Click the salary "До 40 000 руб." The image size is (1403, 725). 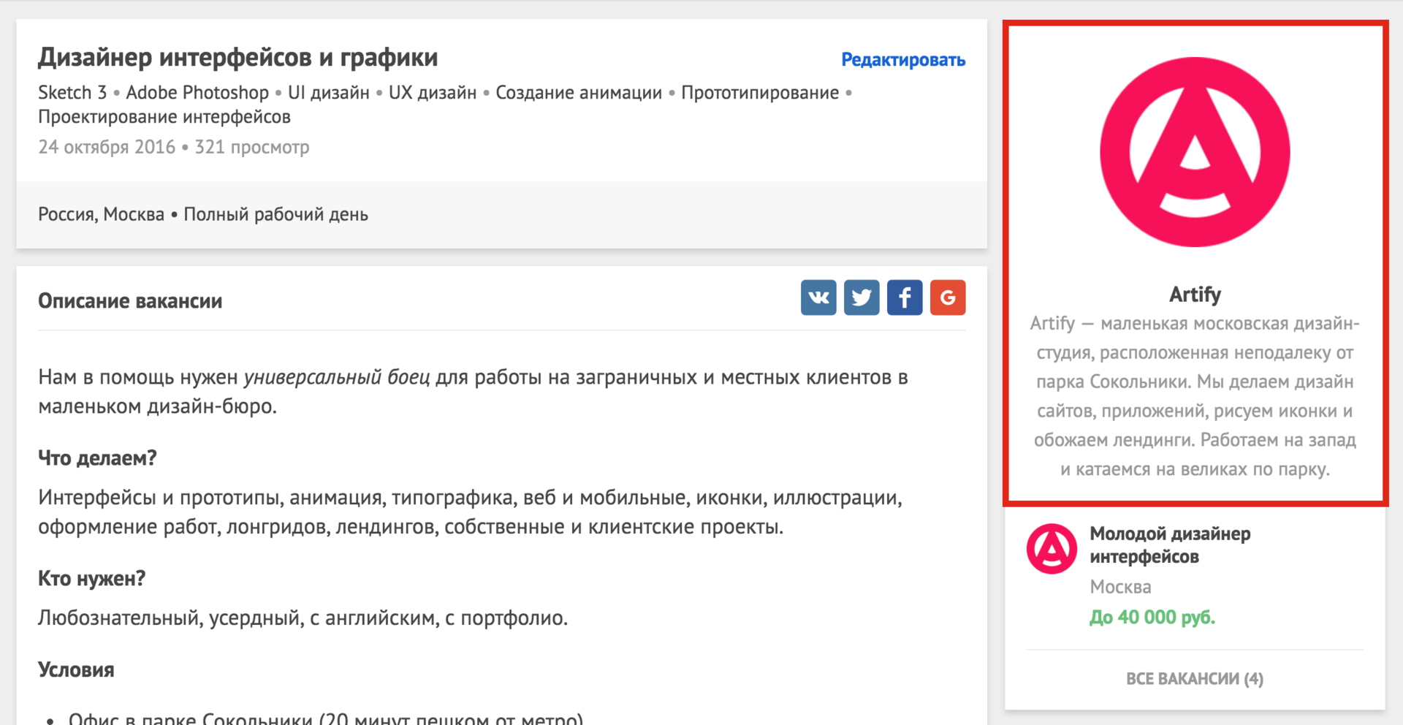coord(1152,617)
